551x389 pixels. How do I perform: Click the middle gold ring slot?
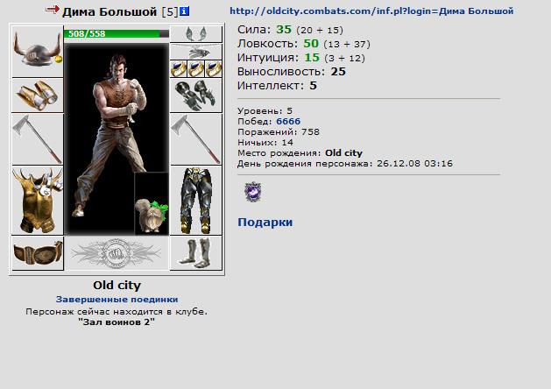pyautogui.click(x=196, y=68)
